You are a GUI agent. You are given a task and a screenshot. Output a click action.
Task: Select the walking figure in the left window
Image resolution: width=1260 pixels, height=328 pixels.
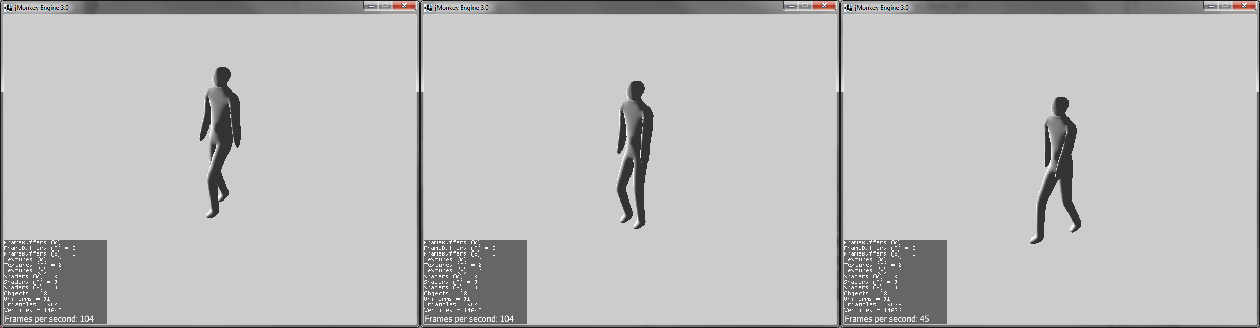coord(220,142)
